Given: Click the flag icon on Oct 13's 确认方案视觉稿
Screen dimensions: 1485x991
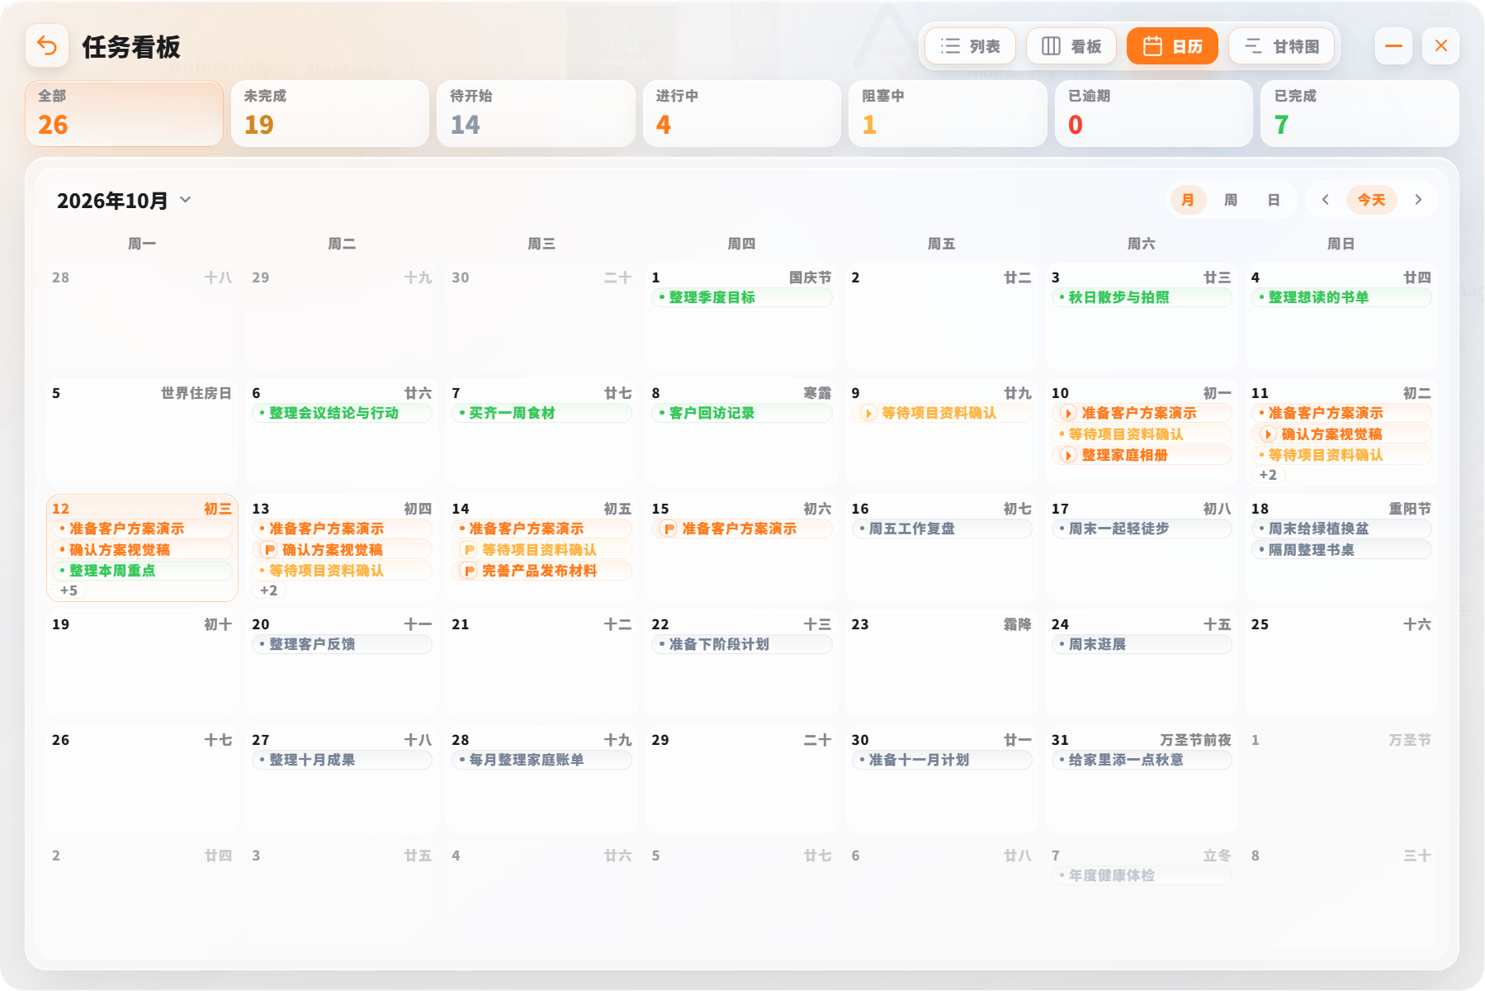Looking at the screenshot, I should pos(269,550).
